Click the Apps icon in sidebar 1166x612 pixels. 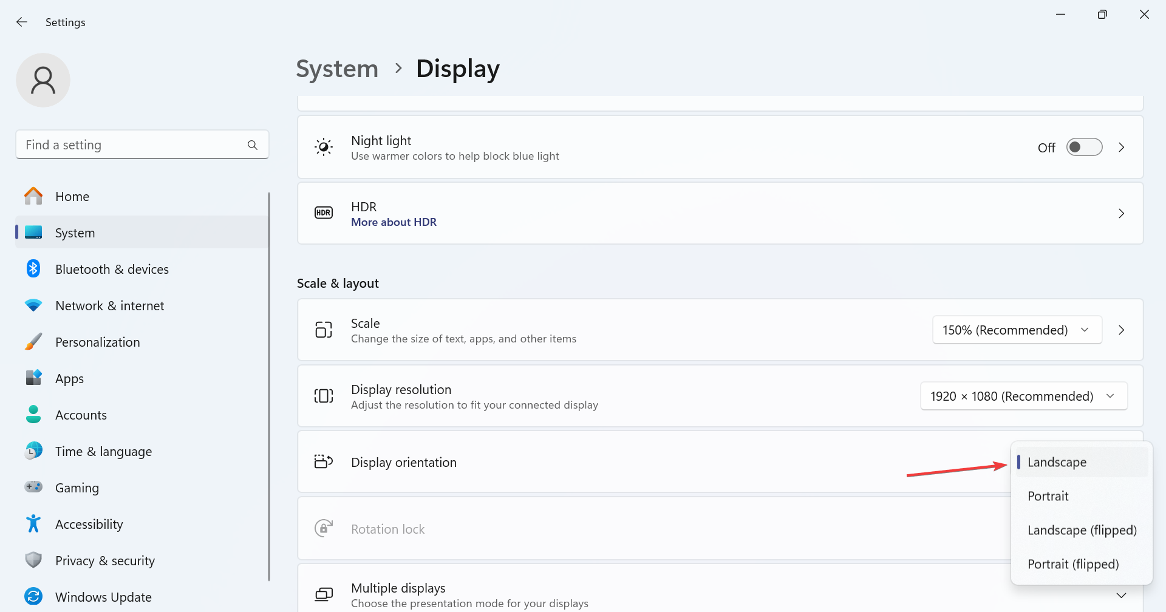click(33, 378)
